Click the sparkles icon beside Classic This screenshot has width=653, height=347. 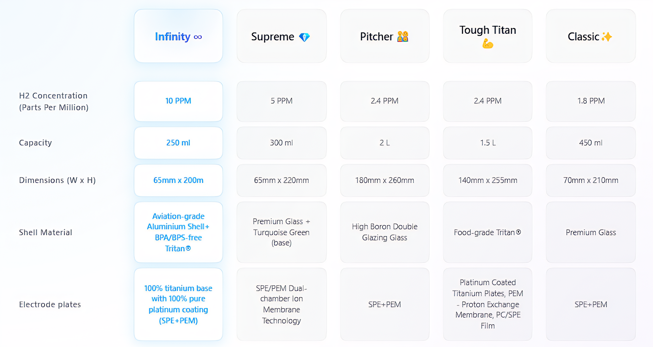[607, 36]
